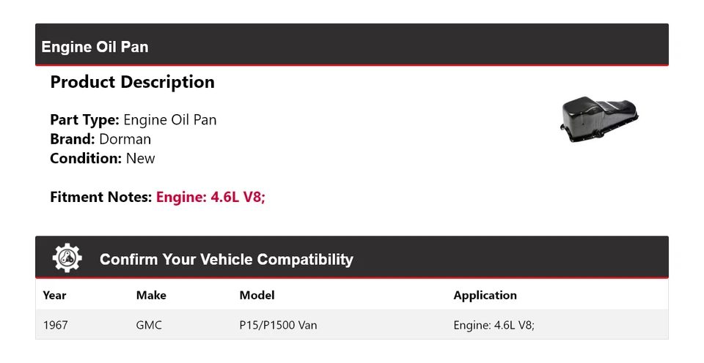Select the condition value New
Viewport: 704px width, 363px height.
click(140, 158)
